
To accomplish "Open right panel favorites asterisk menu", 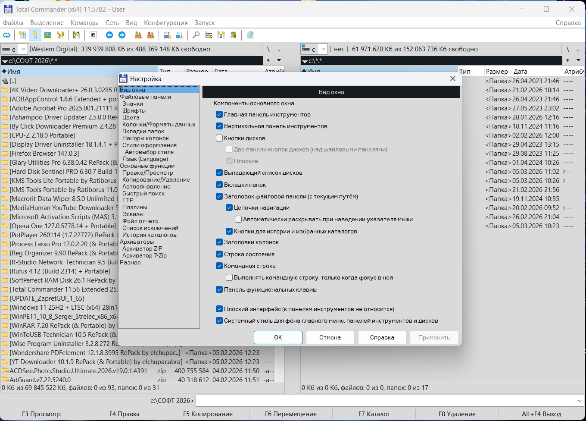I will click(x=568, y=60).
